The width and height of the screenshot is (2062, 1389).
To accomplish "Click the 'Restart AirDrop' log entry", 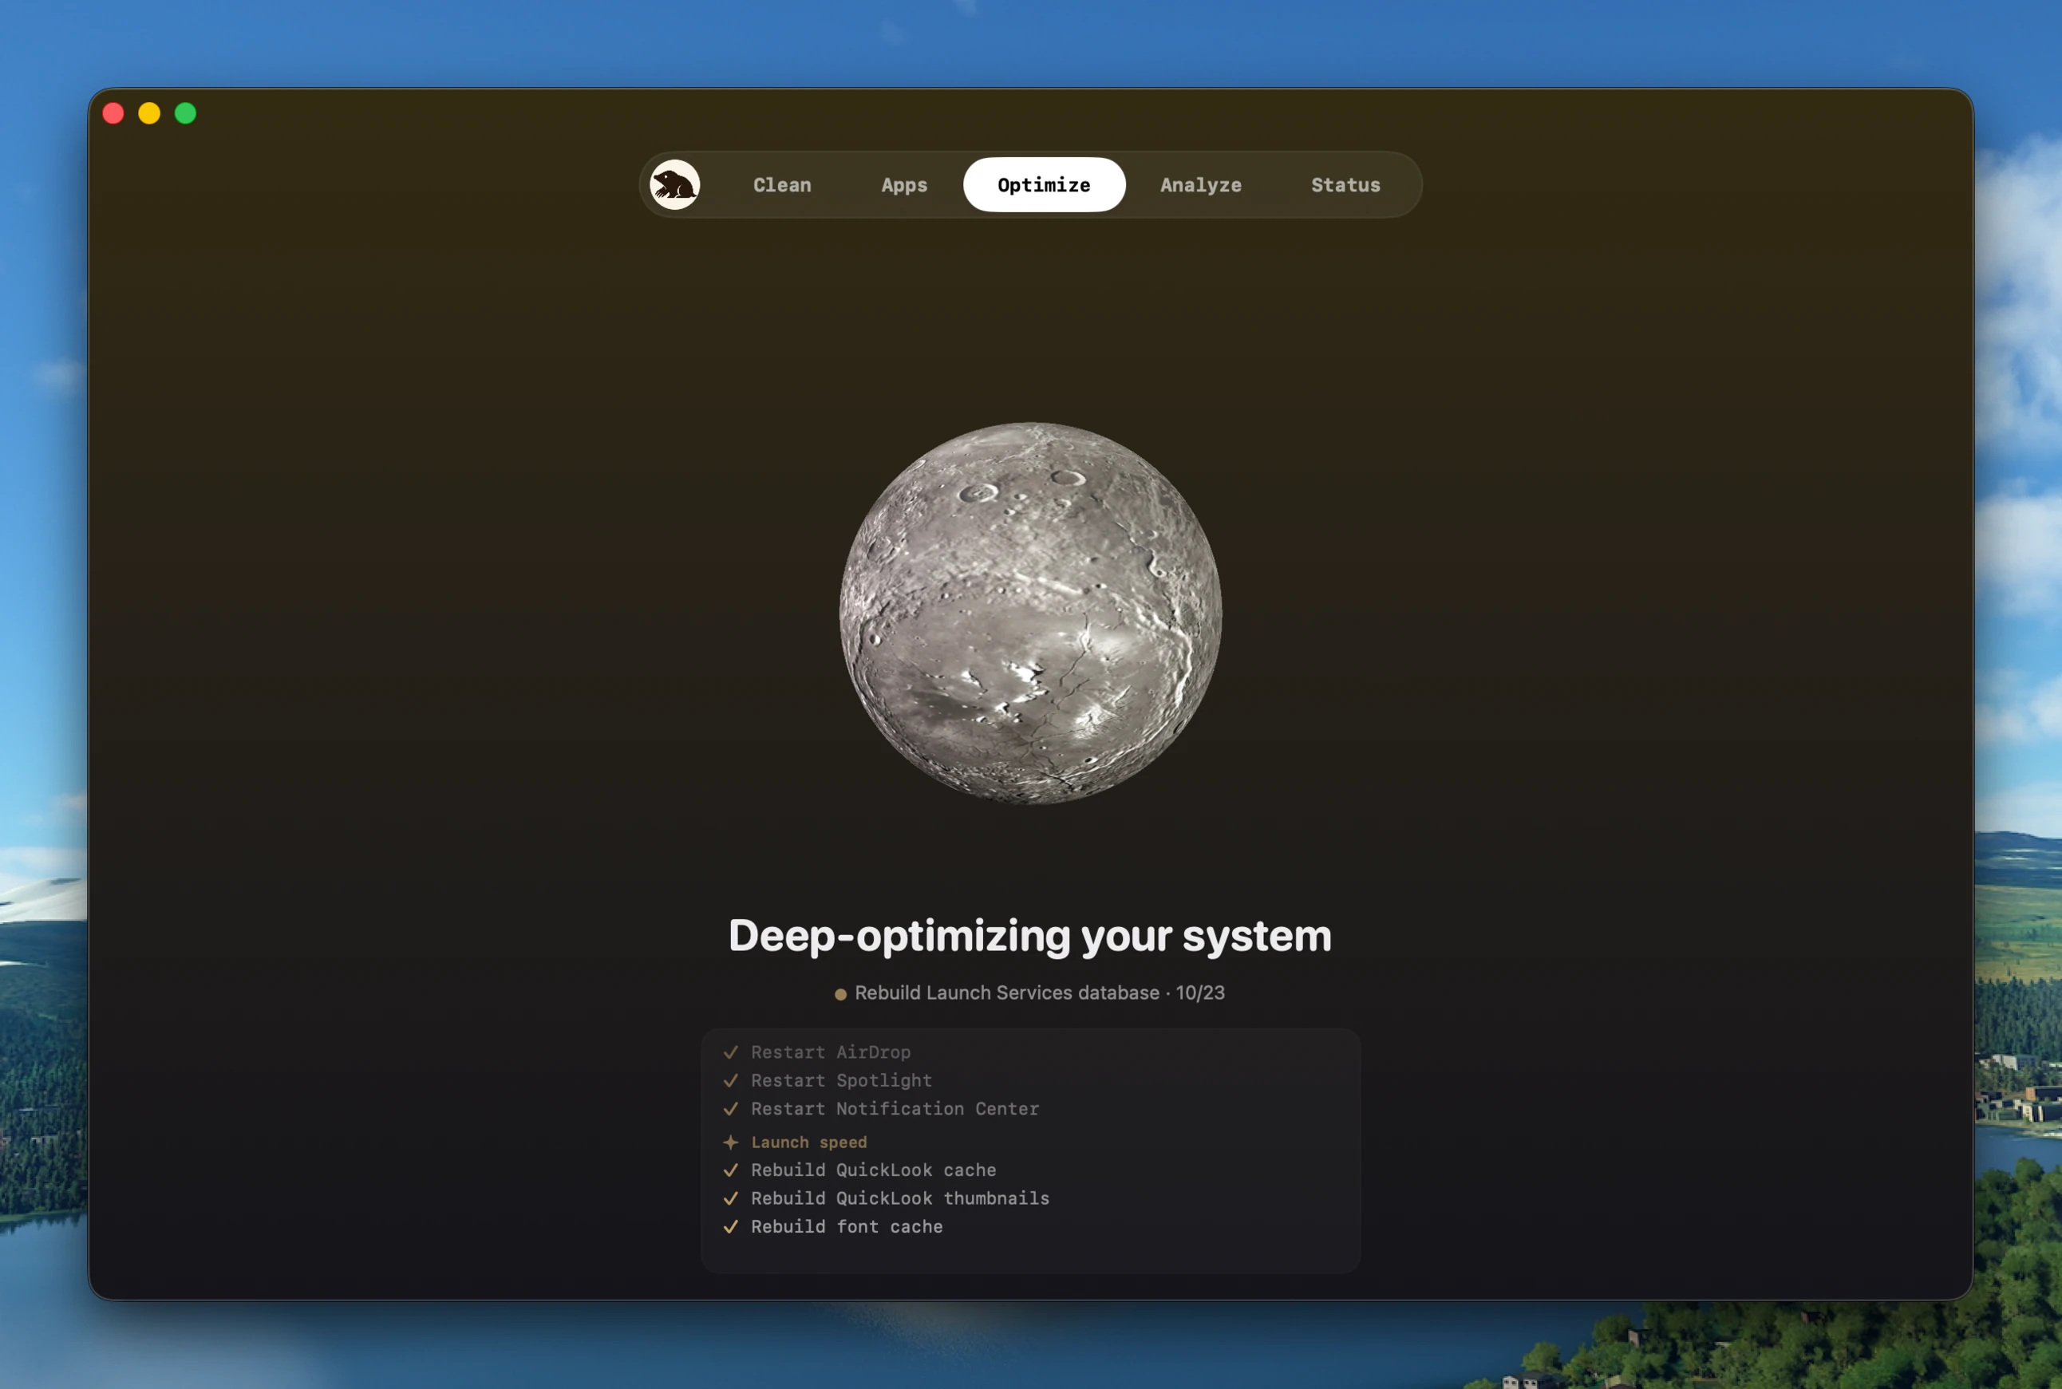I will click(x=830, y=1052).
